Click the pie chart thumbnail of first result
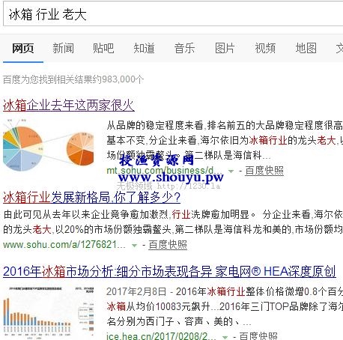343x340 pixels. tap(48, 145)
